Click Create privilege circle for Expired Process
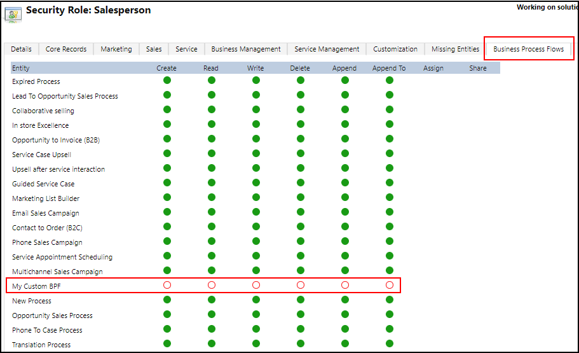This screenshot has width=579, height=353. click(x=167, y=81)
